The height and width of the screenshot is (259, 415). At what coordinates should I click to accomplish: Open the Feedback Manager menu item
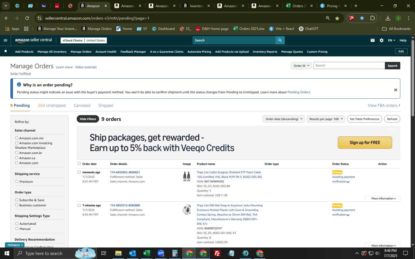point(133,52)
